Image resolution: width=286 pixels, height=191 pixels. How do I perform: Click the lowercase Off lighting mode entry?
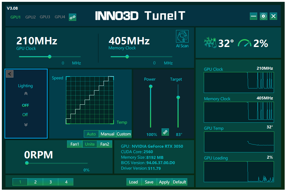pos(25,115)
